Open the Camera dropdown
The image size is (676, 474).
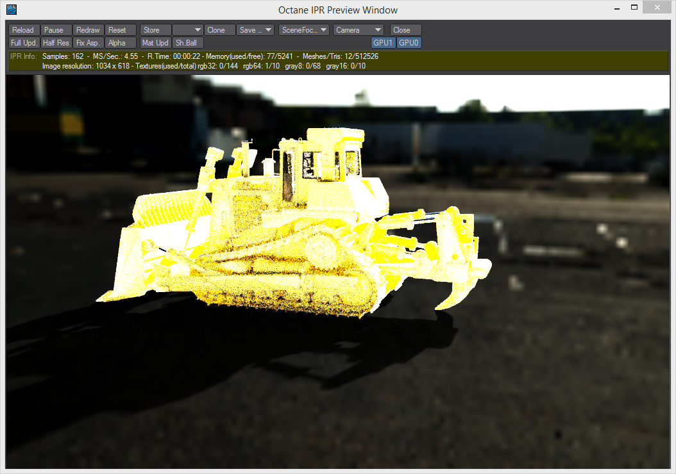tap(359, 30)
